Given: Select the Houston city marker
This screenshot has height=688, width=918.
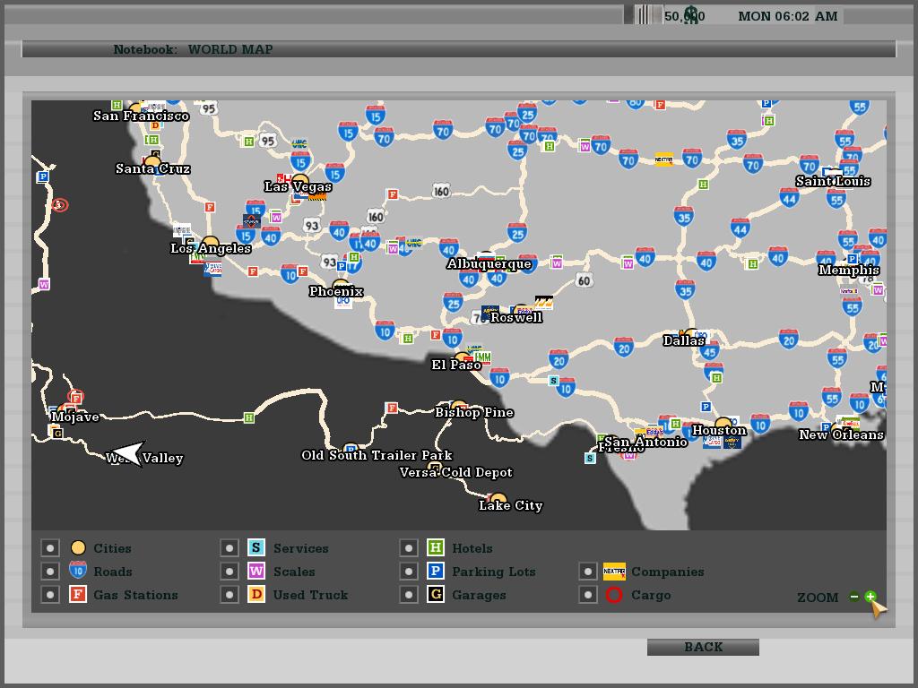Looking at the screenshot, I should click(x=723, y=423).
